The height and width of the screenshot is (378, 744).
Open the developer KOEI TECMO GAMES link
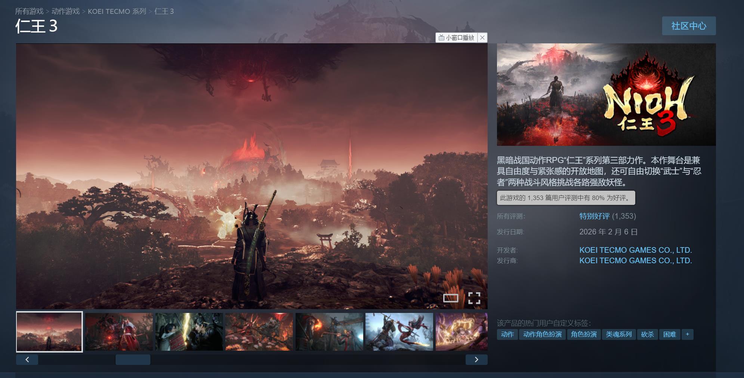(x=635, y=250)
